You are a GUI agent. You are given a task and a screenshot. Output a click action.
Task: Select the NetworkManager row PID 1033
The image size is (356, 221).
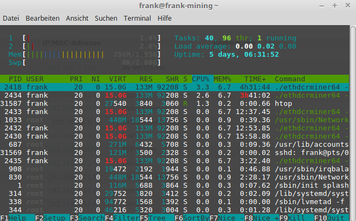pos(174,120)
